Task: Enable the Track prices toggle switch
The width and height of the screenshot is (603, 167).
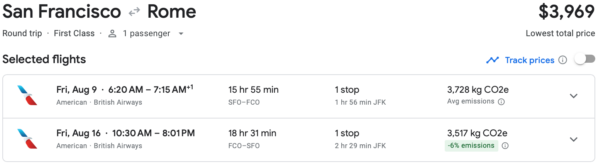Action: (x=584, y=59)
